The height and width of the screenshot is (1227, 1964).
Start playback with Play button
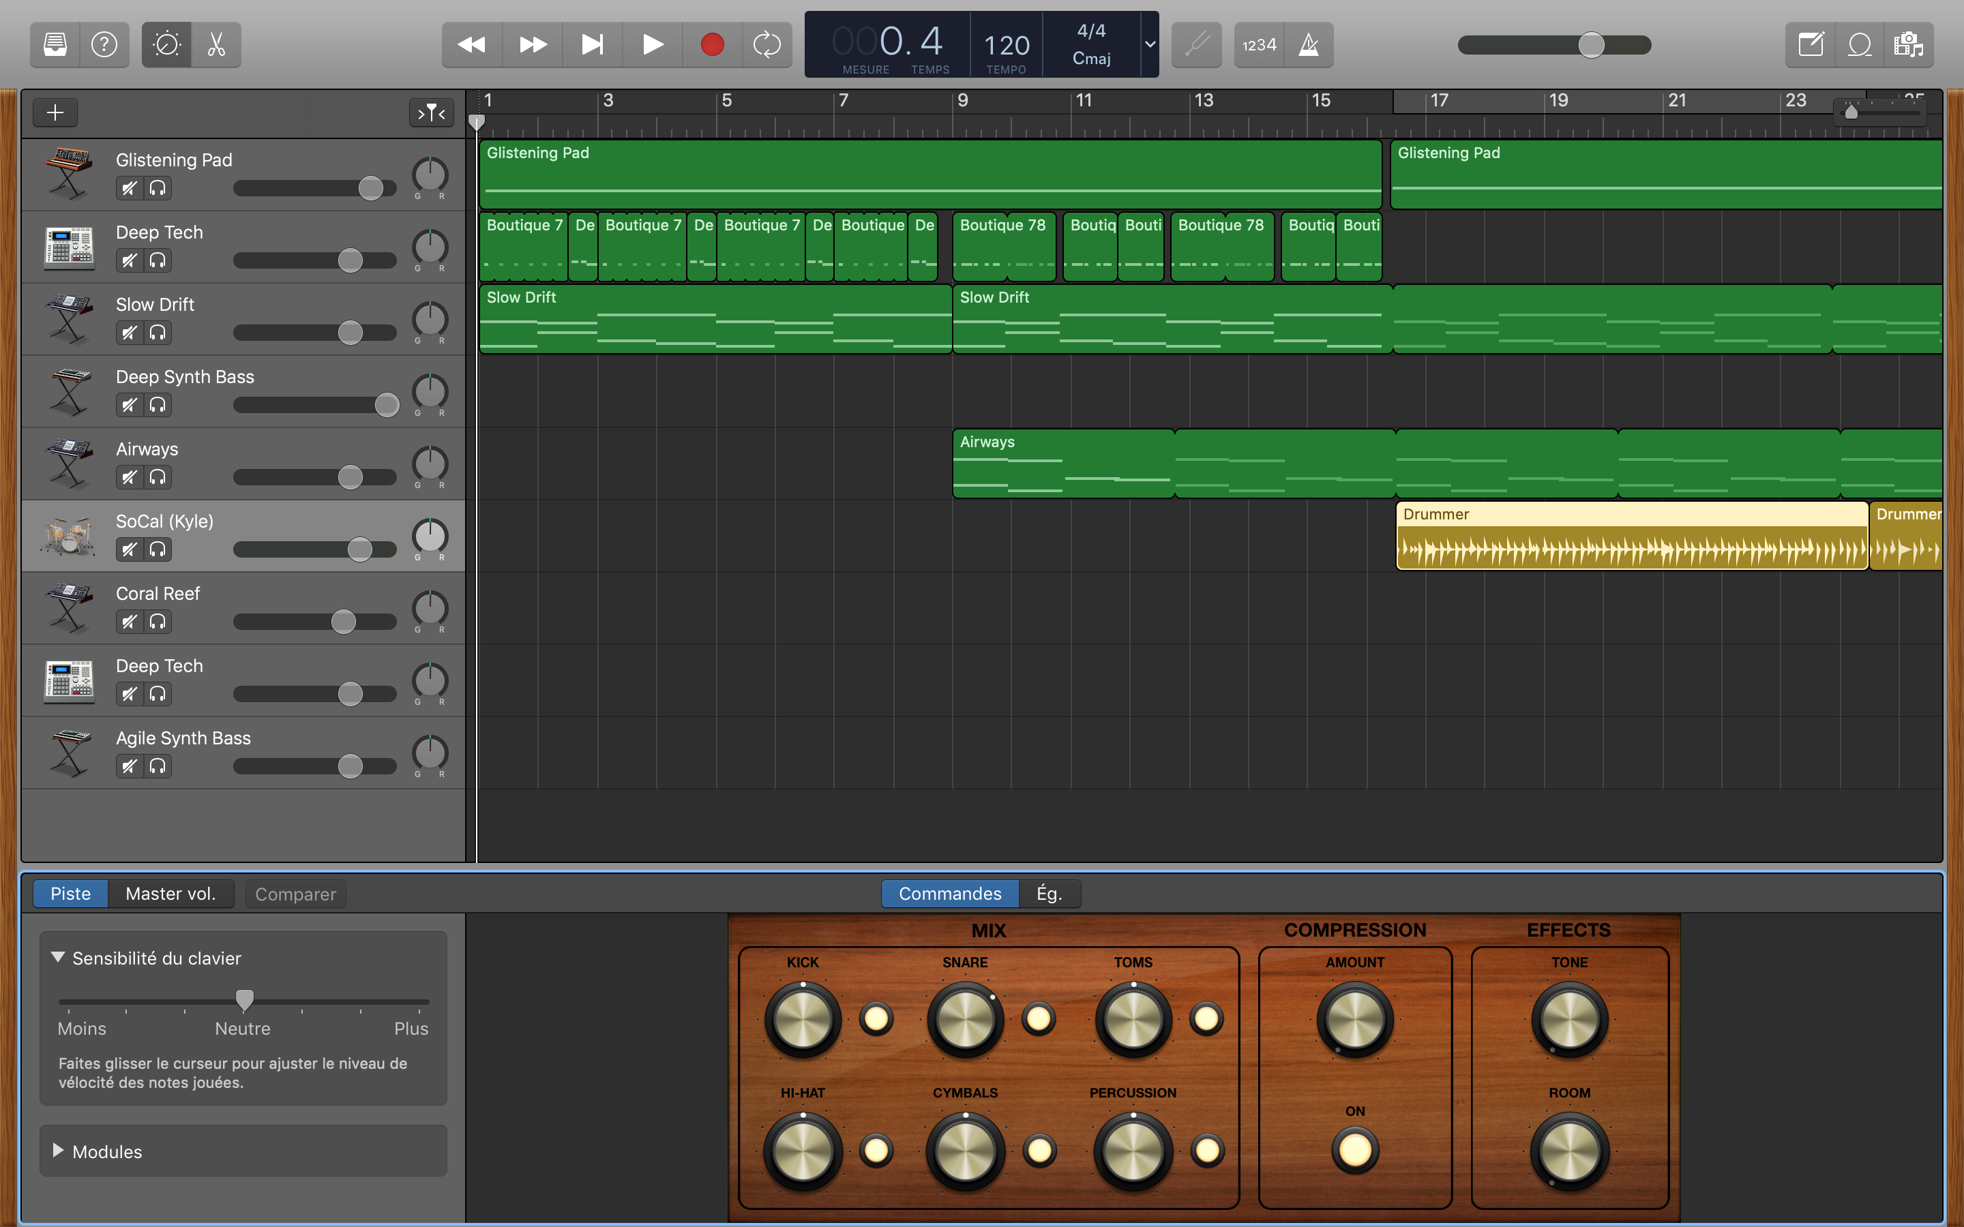(653, 44)
